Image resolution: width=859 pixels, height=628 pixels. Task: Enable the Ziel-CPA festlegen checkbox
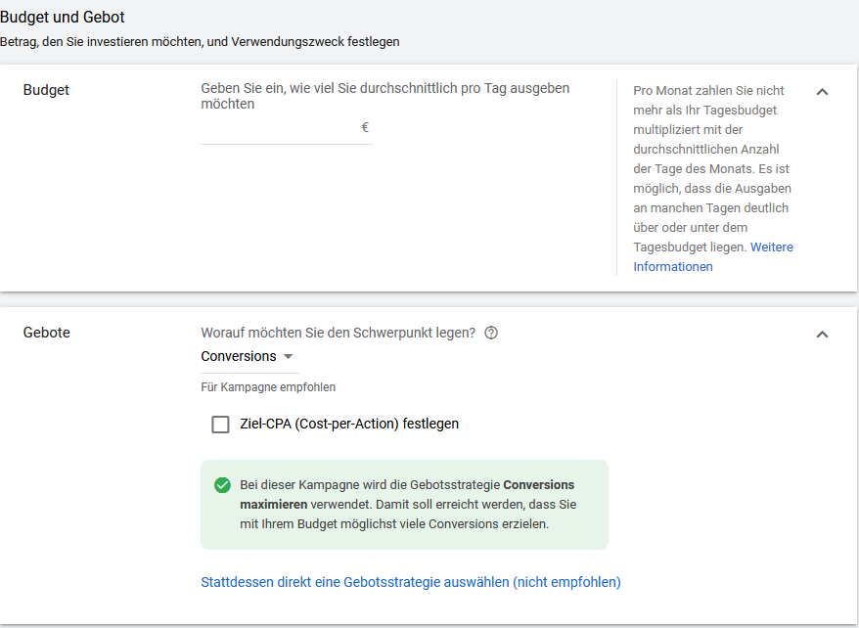(x=220, y=425)
